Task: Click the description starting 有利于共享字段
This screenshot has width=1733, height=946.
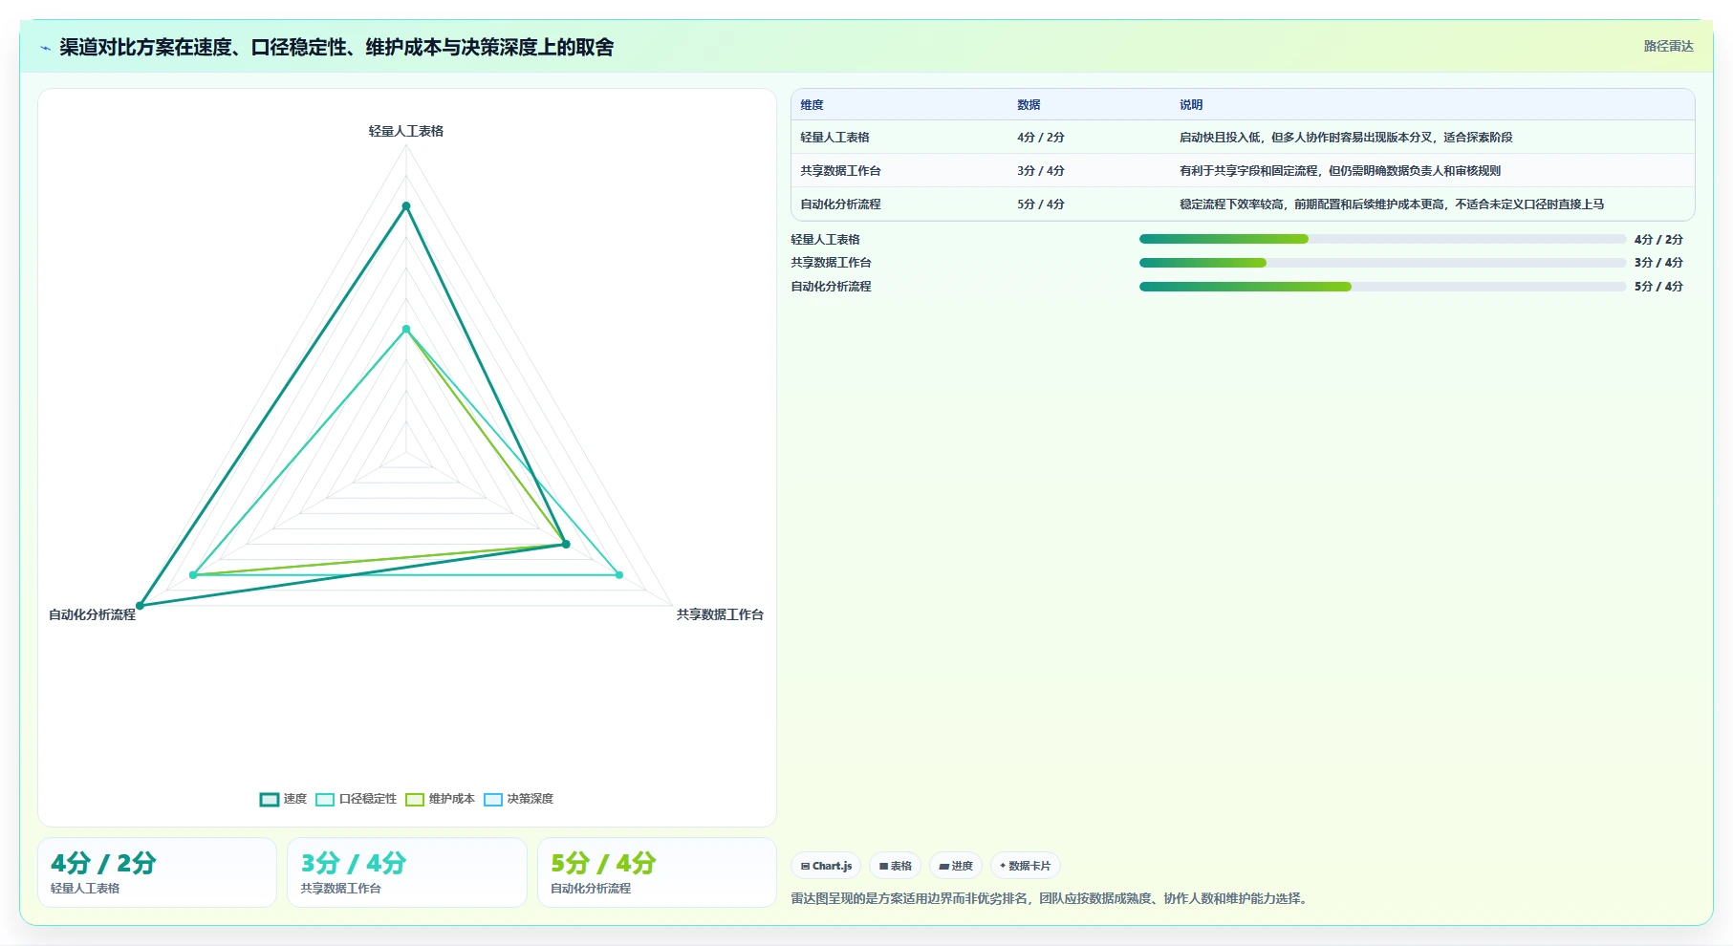Action: [x=1340, y=171]
